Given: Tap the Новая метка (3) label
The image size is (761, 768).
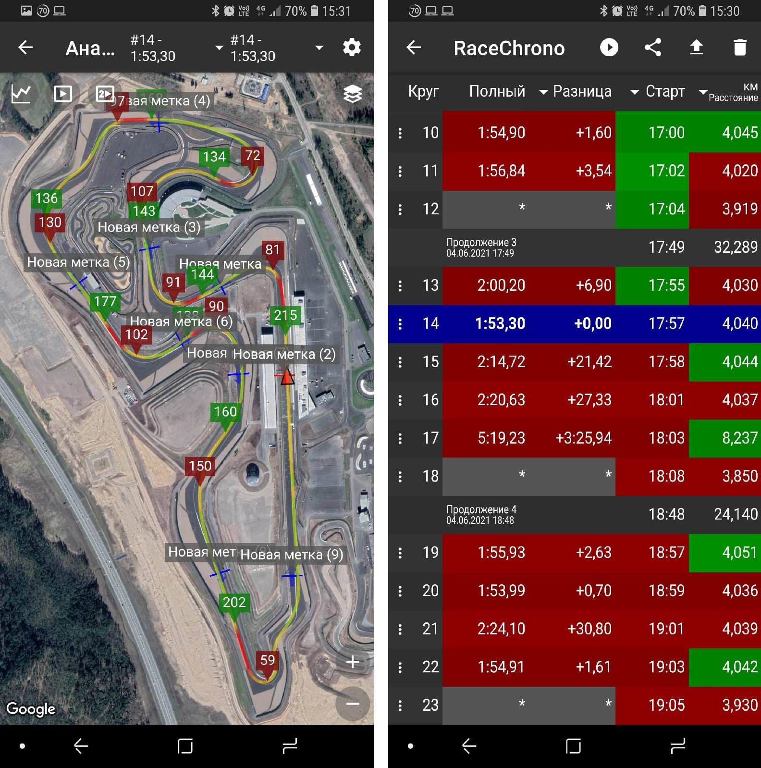Looking at the screenshot, I should (x=149, y=227).
